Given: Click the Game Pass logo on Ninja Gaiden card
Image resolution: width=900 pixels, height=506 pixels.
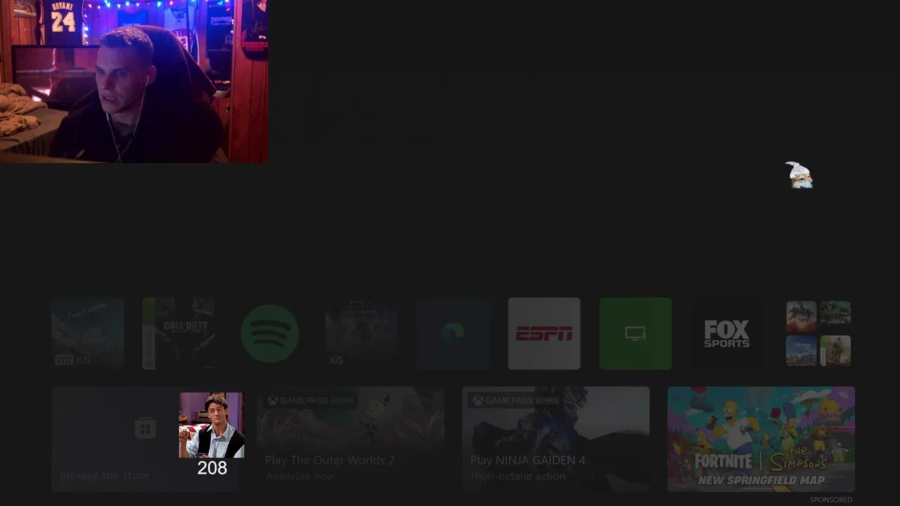Looking at the screenshot, I should click(x=516, y=401).
